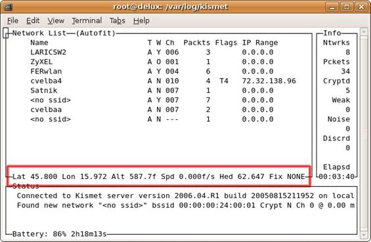Click the window title root@delux: /var/log/kismet
This screenshot has height=242, width=371.
pos(170,7)
